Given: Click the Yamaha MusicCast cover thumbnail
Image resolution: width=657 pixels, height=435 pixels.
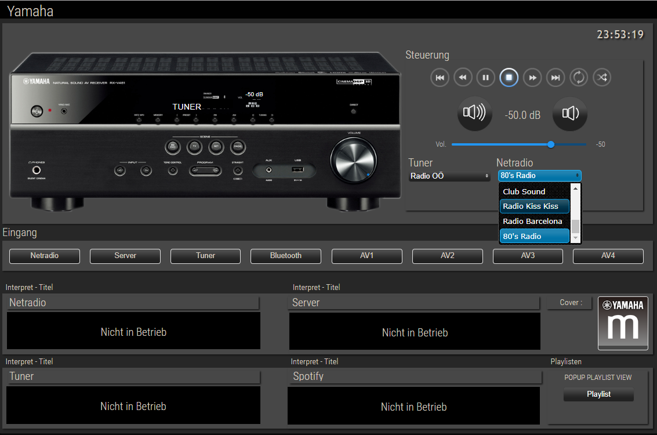Looking at the screenshot, I should point(623,323).
